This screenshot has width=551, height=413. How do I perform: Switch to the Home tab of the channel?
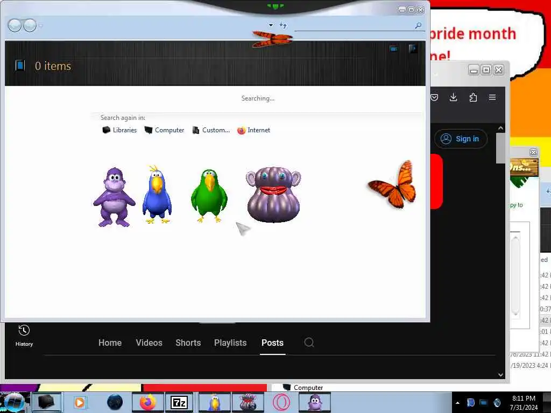pyautogui.click(x=110, y=343)
